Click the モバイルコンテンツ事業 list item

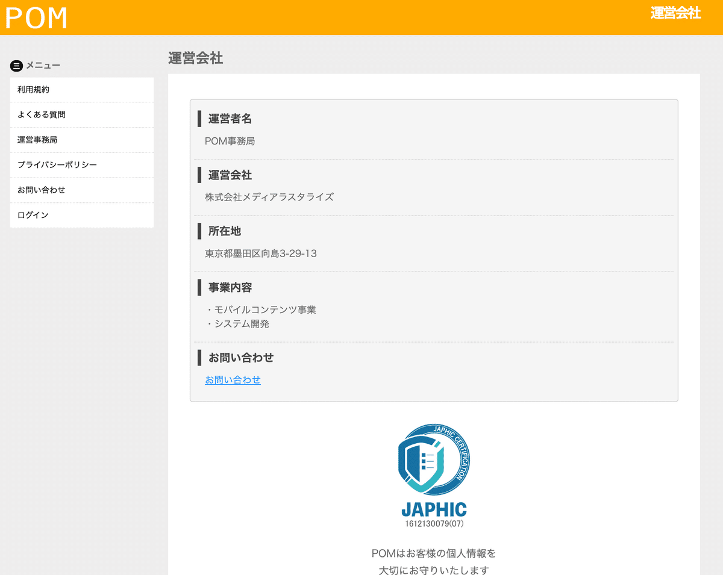(x=263, y=309)
